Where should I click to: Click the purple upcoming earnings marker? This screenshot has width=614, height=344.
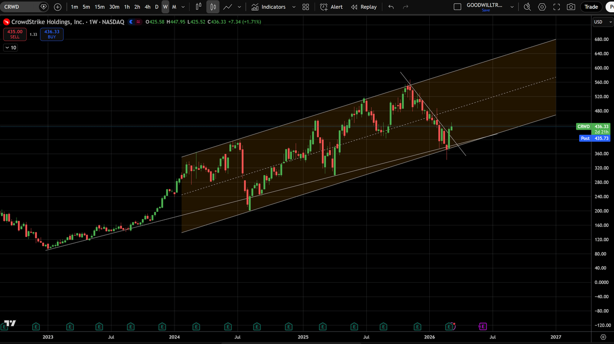tap(483, 326)
